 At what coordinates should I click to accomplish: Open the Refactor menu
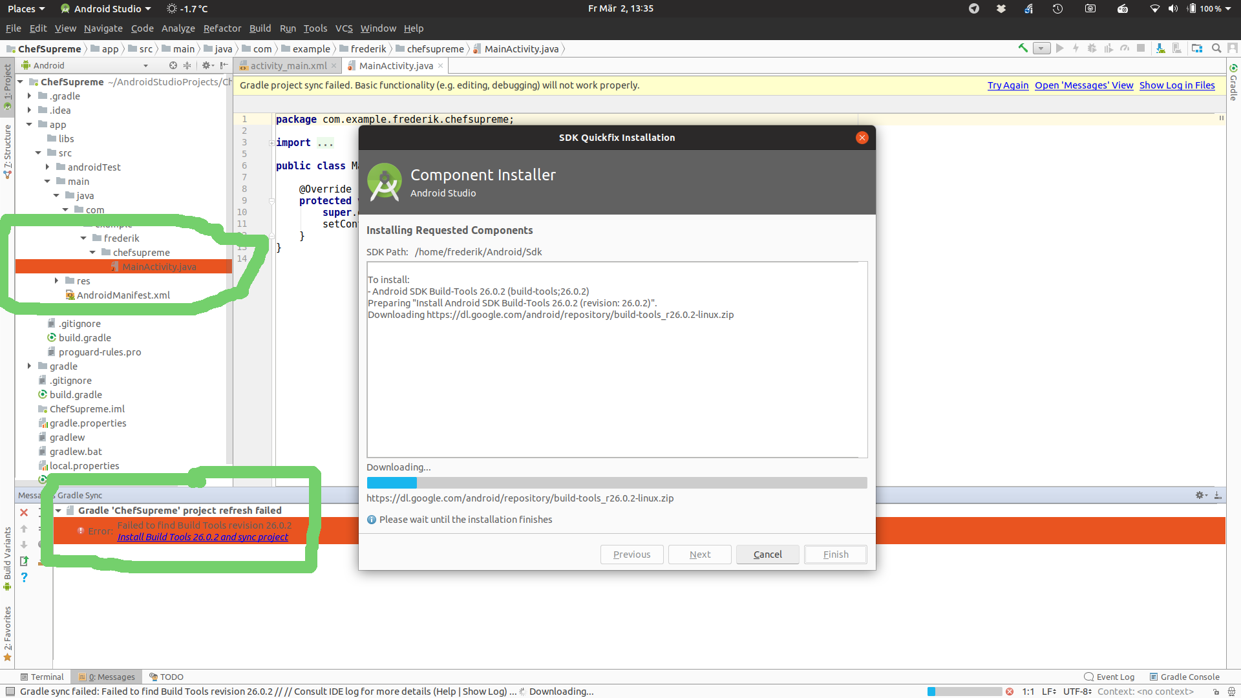(222, 28)
